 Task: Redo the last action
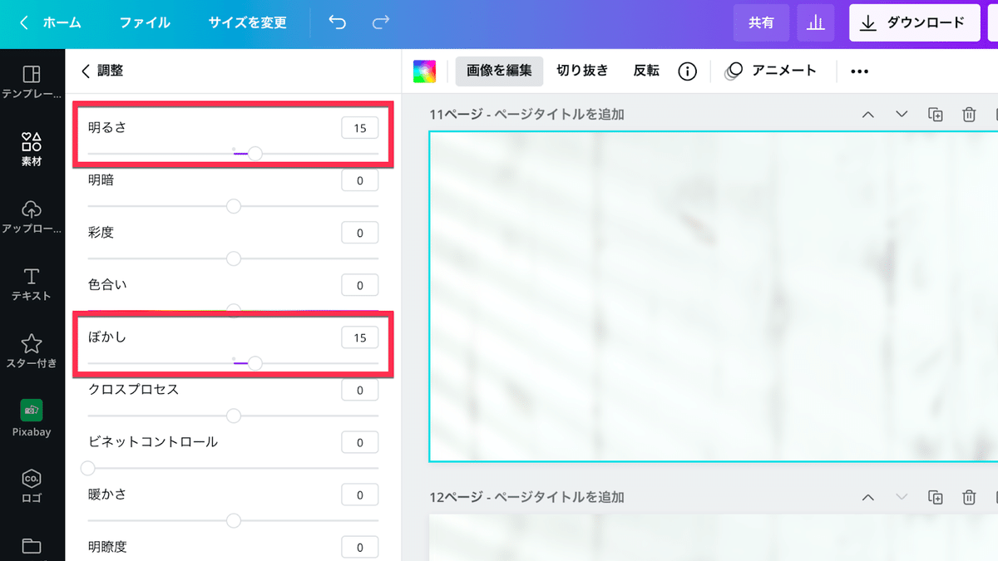pos(381,22)
